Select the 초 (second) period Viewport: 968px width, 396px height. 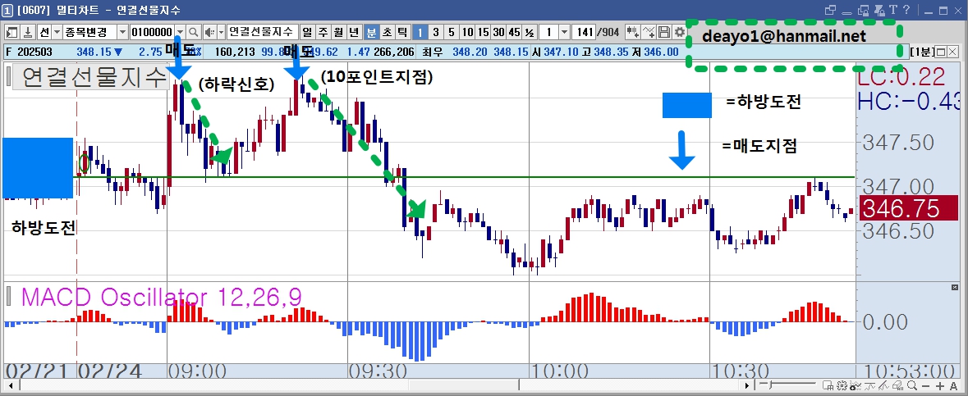(x=387, y=32)
